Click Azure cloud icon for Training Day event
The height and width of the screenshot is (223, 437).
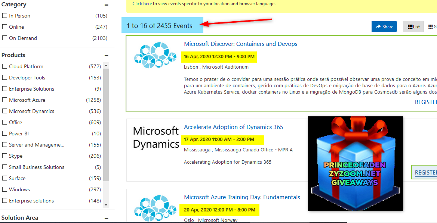(155, 208)
